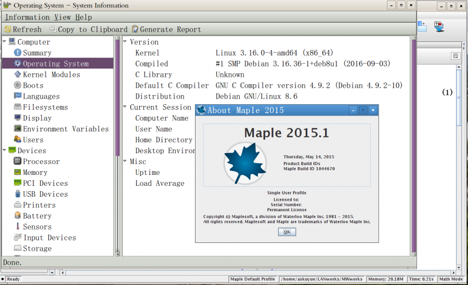Click Copy to Clipboard in toolbar

88,29
